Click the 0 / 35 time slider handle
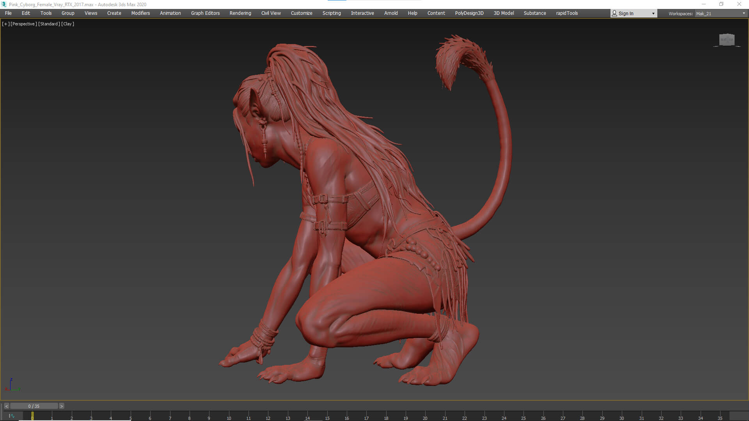 [34, 406]
